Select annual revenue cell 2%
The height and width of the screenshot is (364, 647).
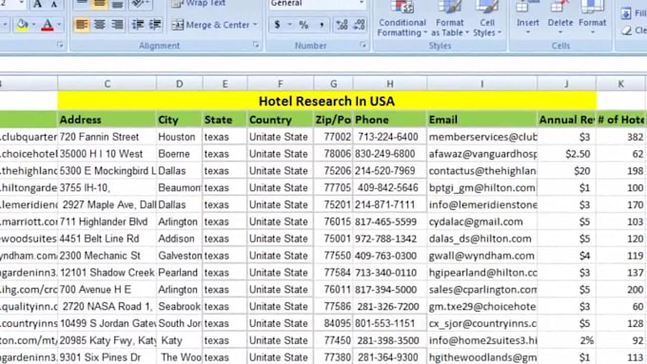click(566, 340)
